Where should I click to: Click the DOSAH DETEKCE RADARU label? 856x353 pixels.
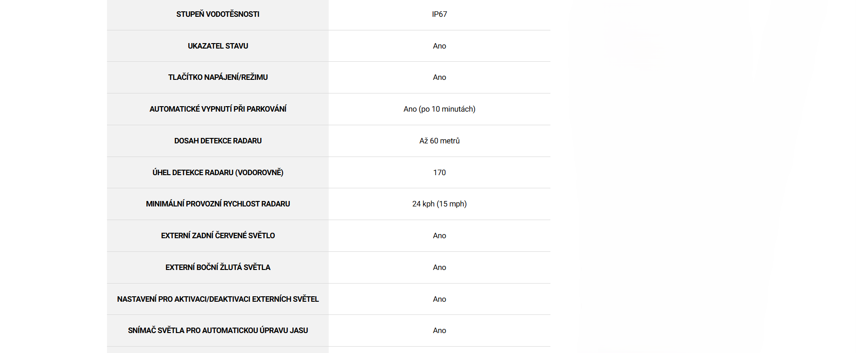[218, 141]
